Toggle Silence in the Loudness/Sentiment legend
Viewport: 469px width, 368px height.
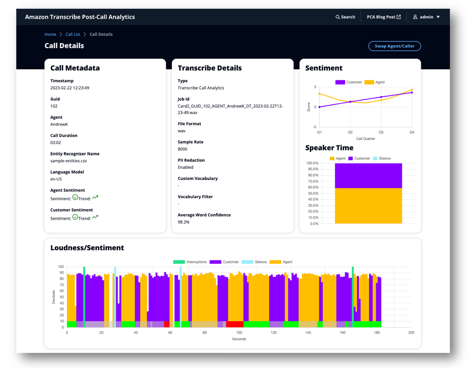tap(254, 262)
